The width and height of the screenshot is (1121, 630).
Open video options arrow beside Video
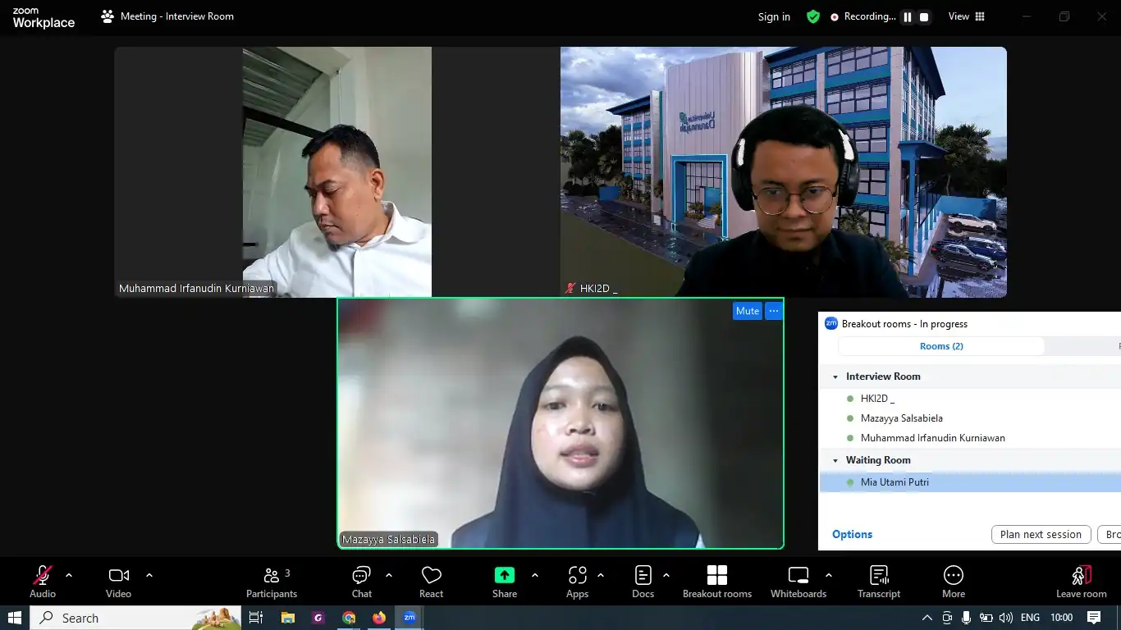tap(149, 575)
